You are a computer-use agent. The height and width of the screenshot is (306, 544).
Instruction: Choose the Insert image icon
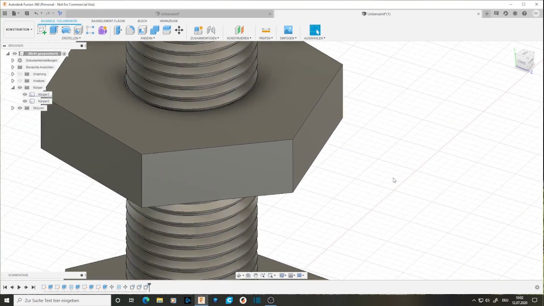click(288, 30)
